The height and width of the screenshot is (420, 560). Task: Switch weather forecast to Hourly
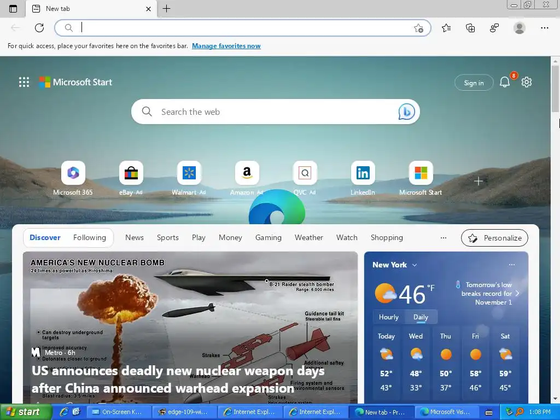point(389,317)
